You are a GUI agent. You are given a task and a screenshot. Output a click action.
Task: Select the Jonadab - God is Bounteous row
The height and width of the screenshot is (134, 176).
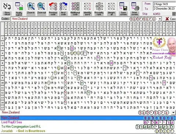[88, 131]
